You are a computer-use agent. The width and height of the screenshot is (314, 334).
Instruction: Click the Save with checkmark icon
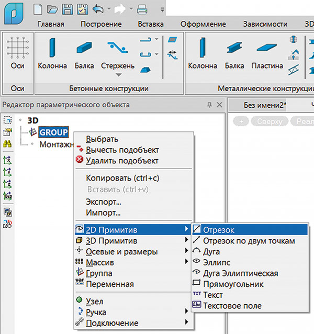tap(83, 9)
